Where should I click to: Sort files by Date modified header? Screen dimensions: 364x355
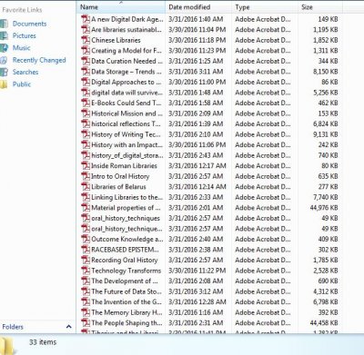198,7
